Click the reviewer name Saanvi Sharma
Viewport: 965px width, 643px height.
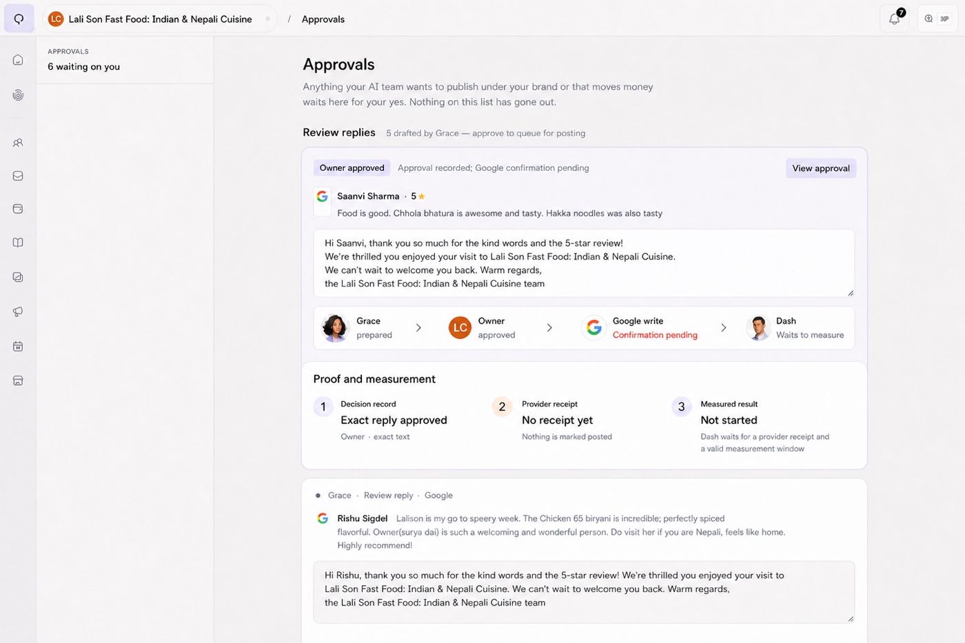pyautogui.click(x=368, y=196)
